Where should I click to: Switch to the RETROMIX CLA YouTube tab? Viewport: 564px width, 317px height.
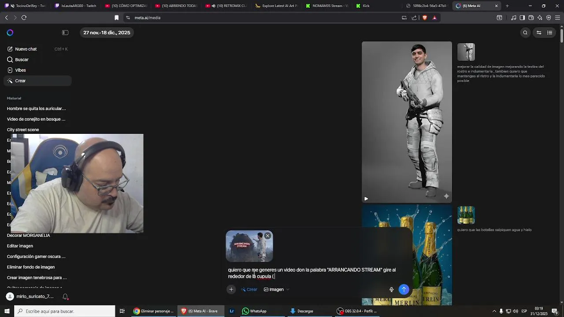pos(227,6)
